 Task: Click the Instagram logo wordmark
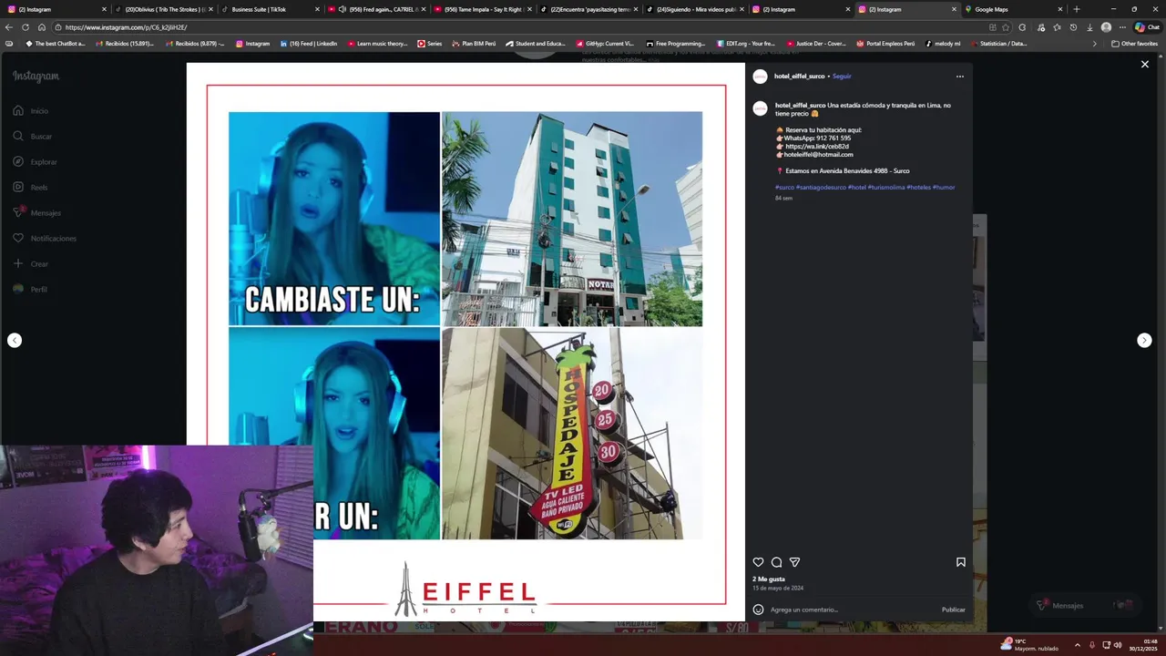tap(36, 77)
